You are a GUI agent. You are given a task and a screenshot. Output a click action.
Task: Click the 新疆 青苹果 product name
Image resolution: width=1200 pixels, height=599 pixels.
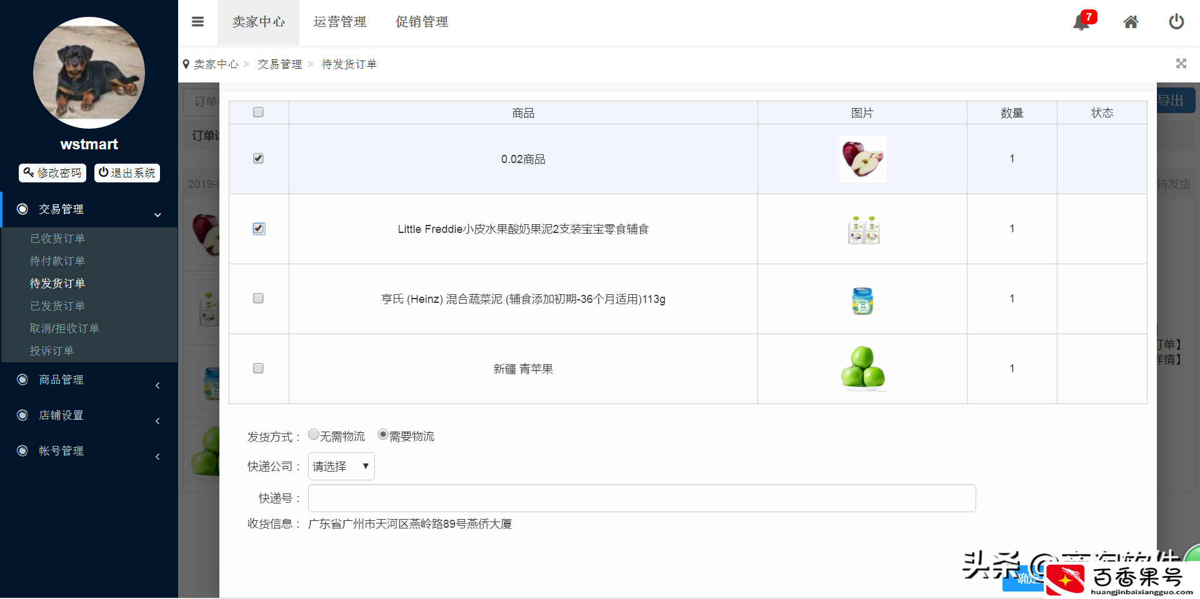(x=523, y=369)
